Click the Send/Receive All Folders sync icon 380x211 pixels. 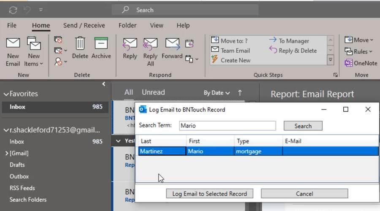pos(13,10)
